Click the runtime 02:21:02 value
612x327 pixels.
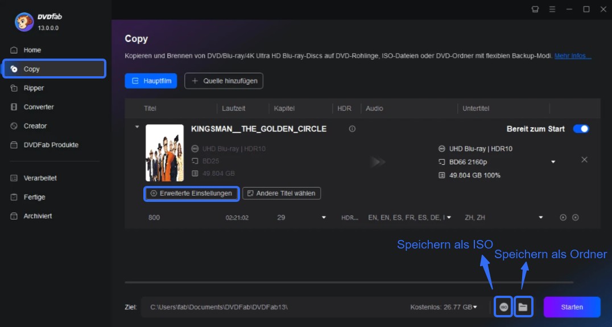pos(237,218)
